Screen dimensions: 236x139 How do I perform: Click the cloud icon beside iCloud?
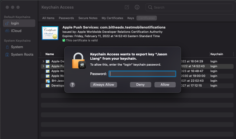(x=7, y=31)
